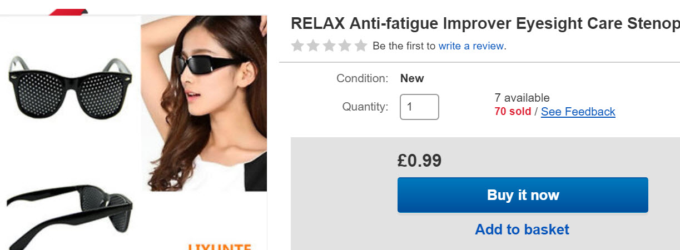Image resolution: width=680 pixels, height=250 pixels.
Task: Open the See Feedback link
Action: click(x=578, y=112)
